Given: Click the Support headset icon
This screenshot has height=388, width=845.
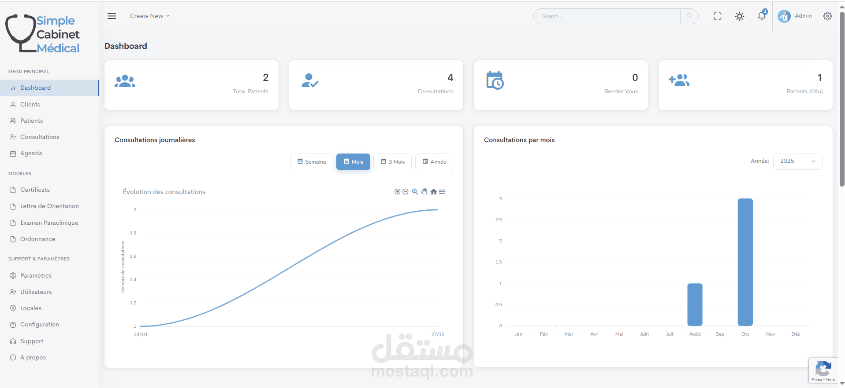Looking at the screenshot, I should tap(13, 341).
